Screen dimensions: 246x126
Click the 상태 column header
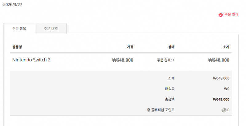pyautogui.click(x=171, y=47)
